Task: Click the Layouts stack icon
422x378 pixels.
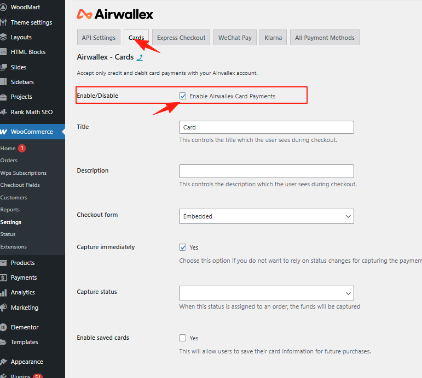Action: [x=3, y=37]
